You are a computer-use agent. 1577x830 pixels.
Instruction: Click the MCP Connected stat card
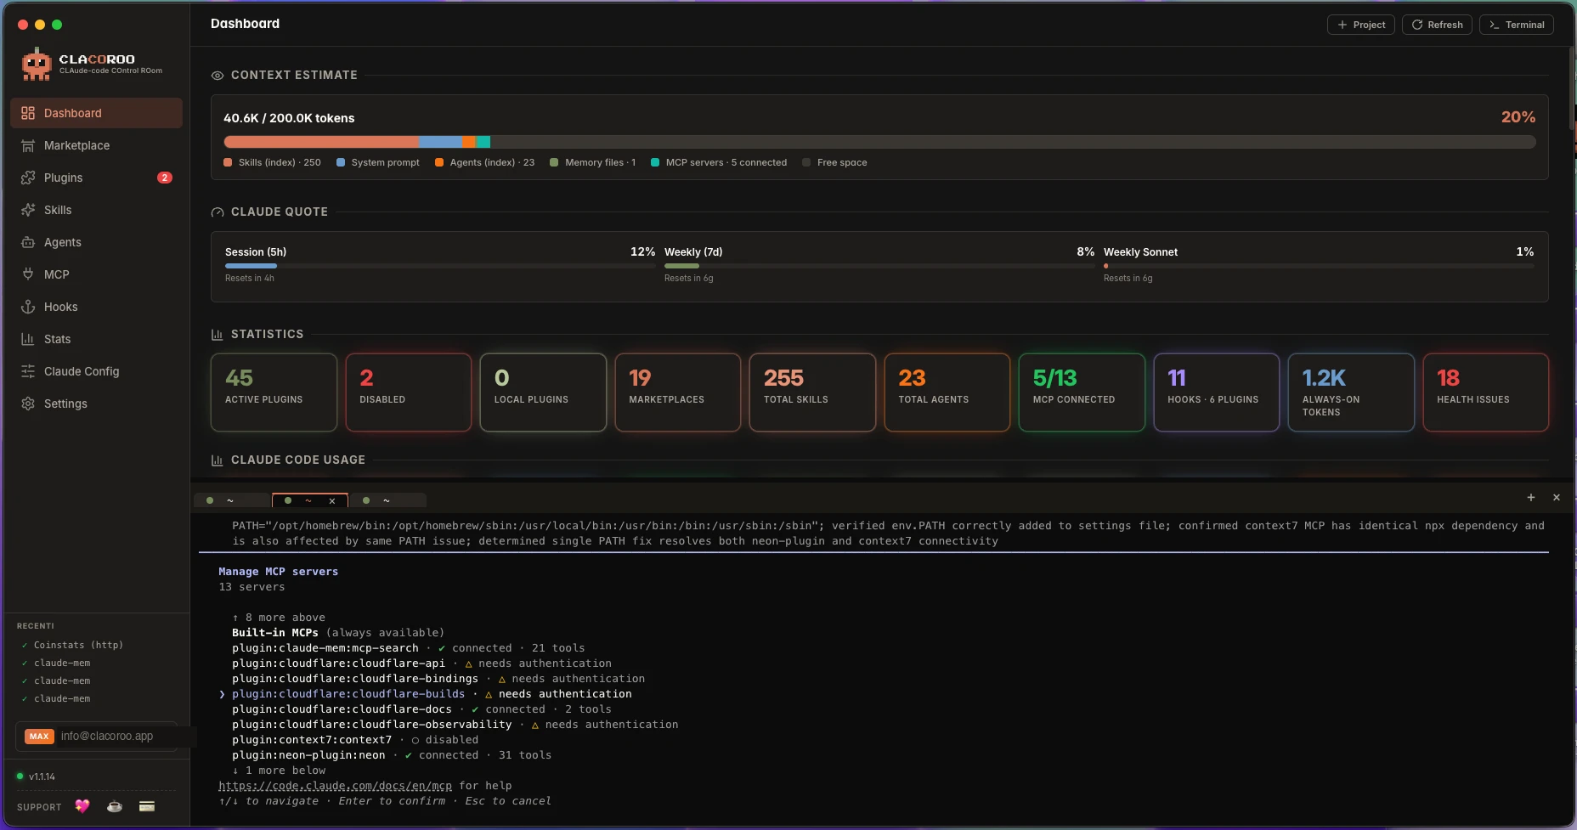[x=1082, y=392]
